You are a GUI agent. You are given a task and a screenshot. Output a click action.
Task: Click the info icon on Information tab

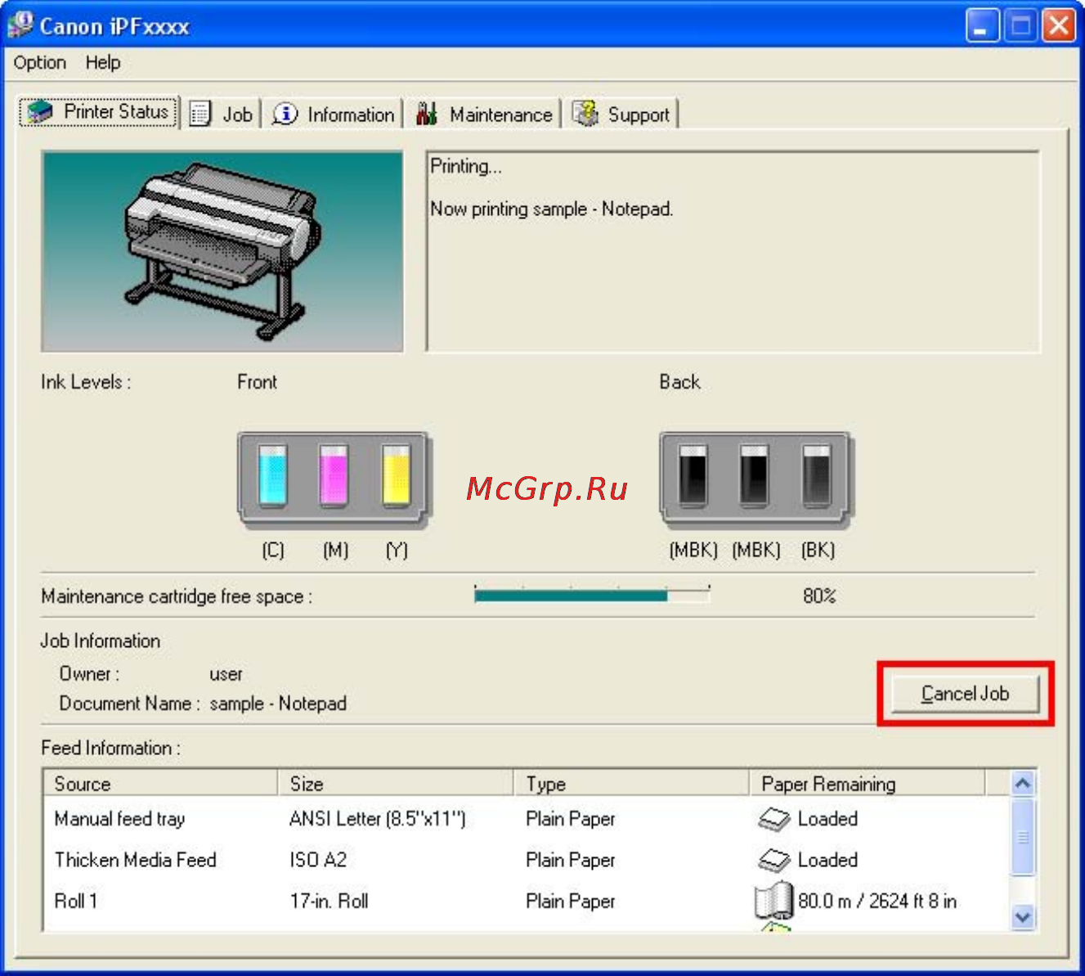(x=285, y=114)
